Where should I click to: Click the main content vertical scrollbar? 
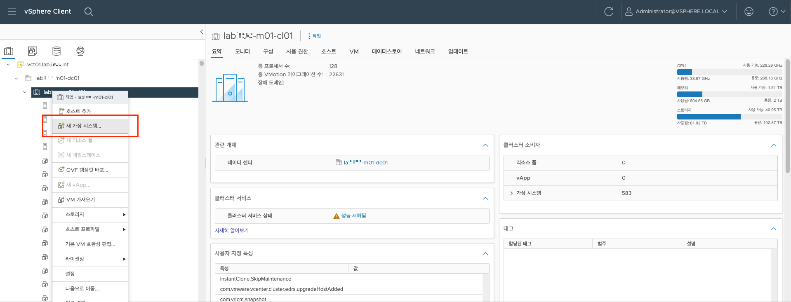tap(788, 117)
